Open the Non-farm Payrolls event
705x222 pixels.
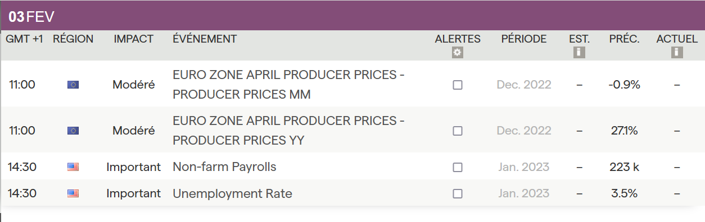(224, 167)
